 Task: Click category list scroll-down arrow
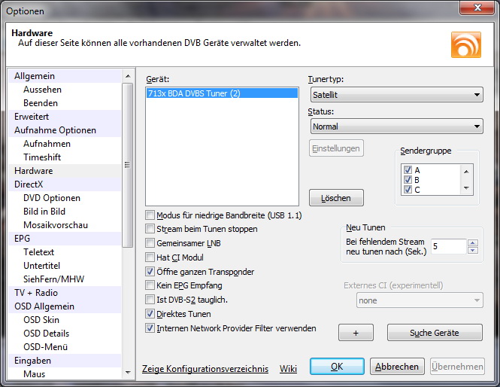[128, 372]
